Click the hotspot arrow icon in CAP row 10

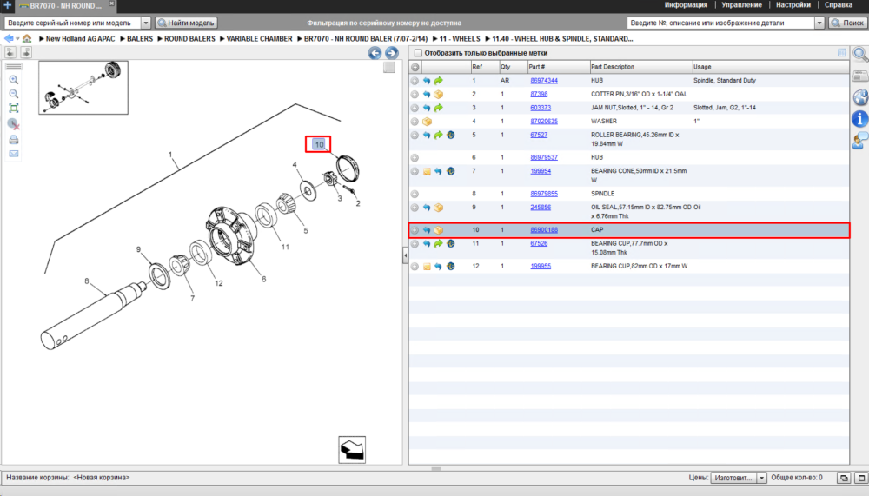click(427, 230)
